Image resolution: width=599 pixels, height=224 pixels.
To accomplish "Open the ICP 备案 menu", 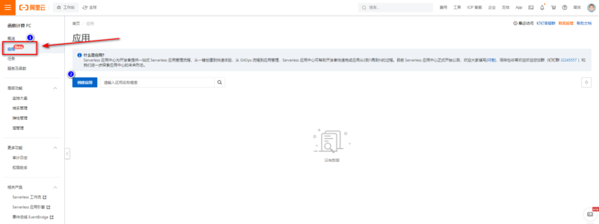I will (x=474, y=7).
